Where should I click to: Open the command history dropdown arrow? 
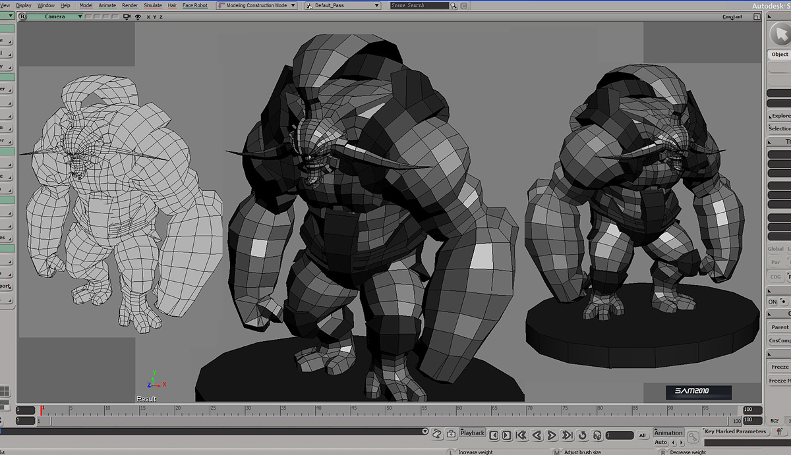click(425, 432)
